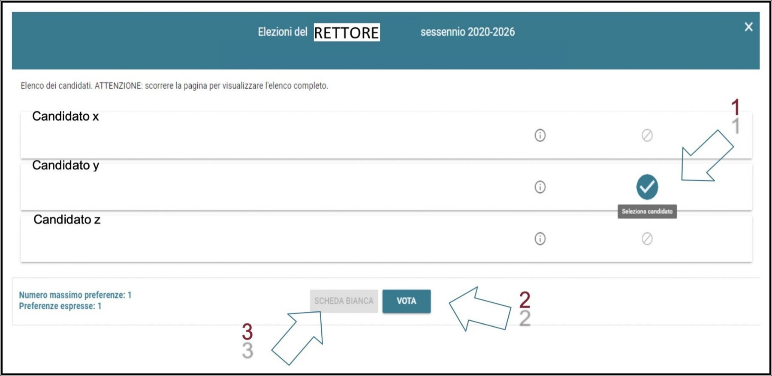Image resolution: width=772 pixels, height=376 pixels.
Task: Click the 'Seleziona candidato' tooltip
Action: pos(647,212)
